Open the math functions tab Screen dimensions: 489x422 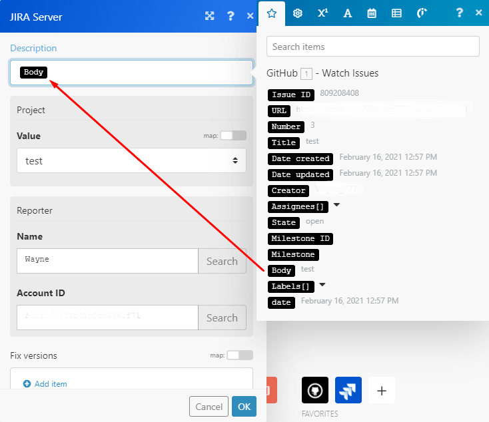[322, 13]
